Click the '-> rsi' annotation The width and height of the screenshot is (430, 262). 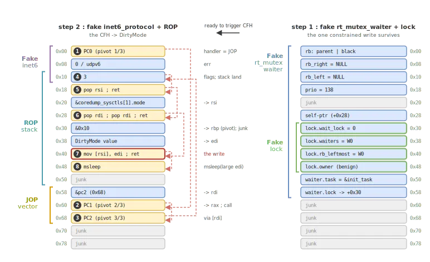click(x=211, y=103)
